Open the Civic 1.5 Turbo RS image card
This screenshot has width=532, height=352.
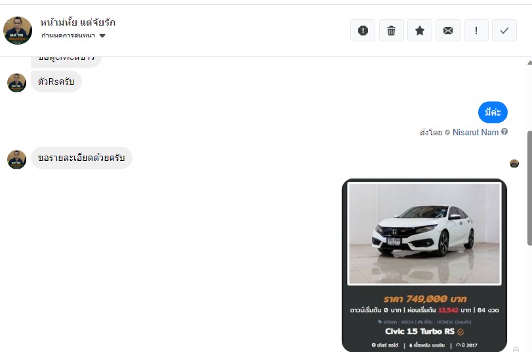(424, 265)
